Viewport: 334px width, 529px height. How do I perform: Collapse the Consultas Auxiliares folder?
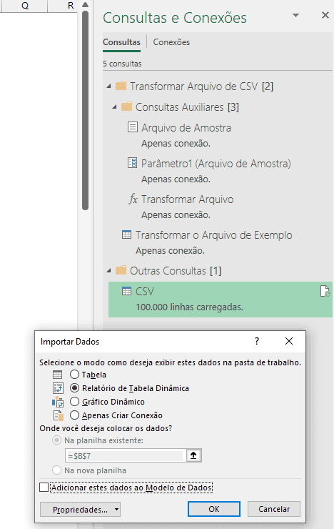pos(114,107)
